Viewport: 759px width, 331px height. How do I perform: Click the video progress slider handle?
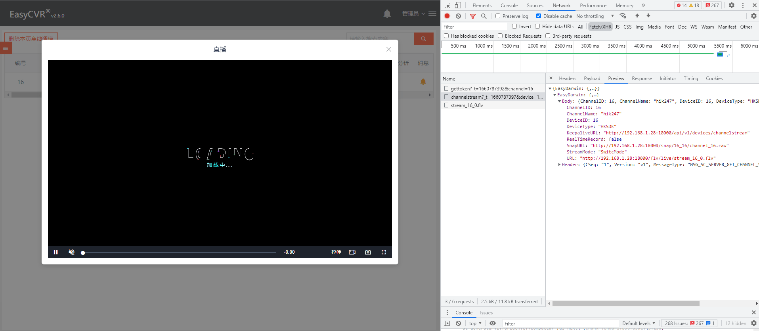[83, 253]
